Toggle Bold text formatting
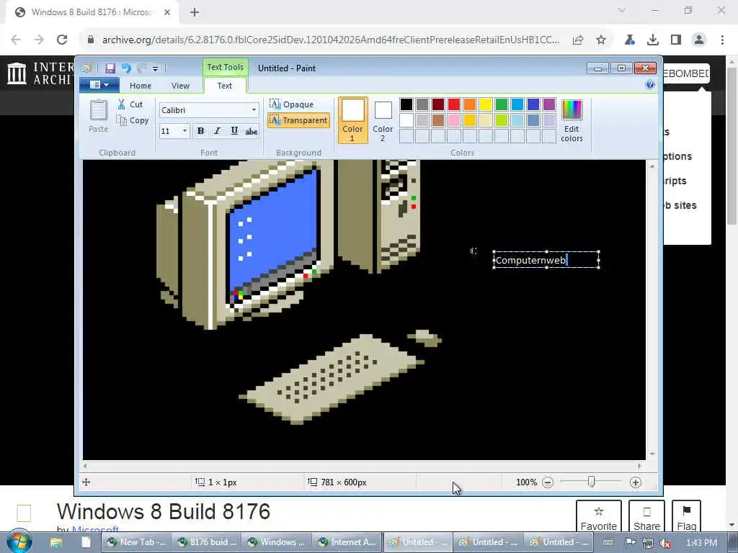Viewport: 738px width, 553px height. tap(200, 131)
